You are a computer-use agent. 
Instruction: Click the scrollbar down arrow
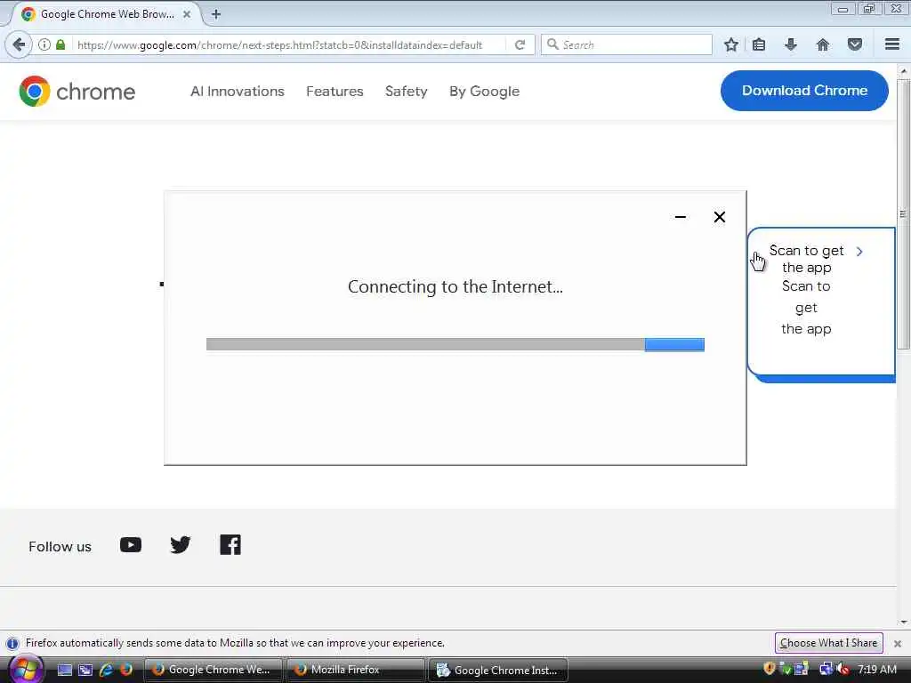(x=903, y=623)
